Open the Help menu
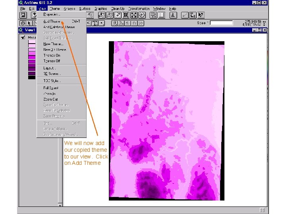 (172, 9)
